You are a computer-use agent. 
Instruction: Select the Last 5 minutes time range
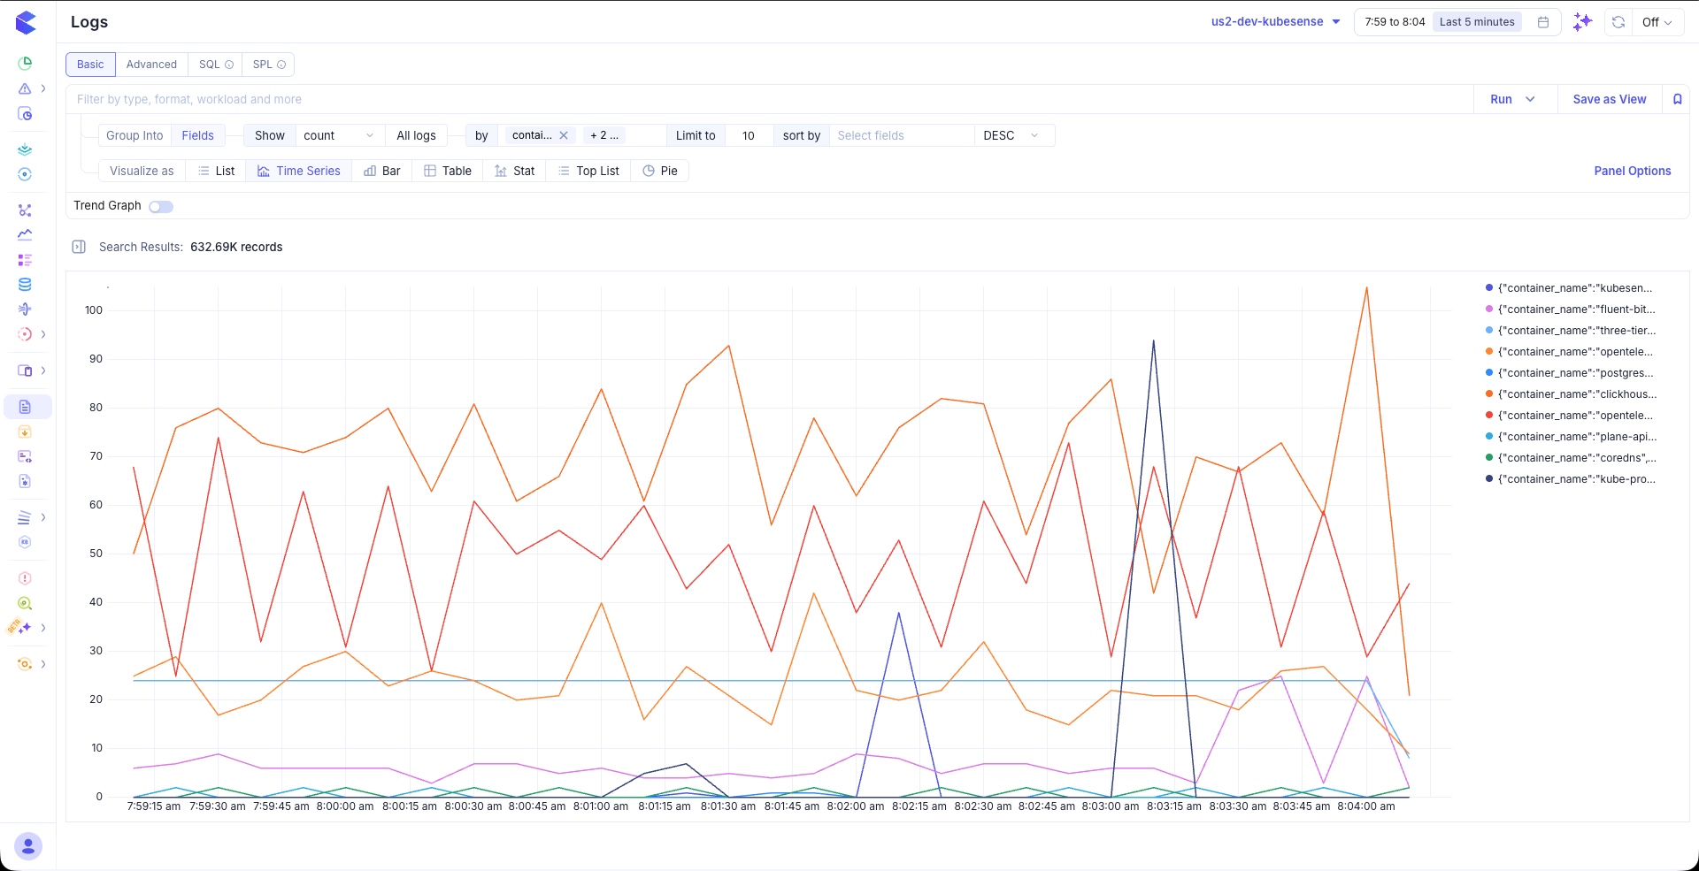1477,22
